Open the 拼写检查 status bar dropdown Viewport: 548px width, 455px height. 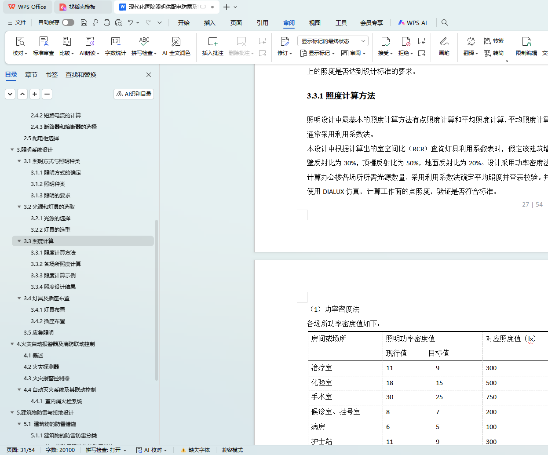[x=106, y=450]
